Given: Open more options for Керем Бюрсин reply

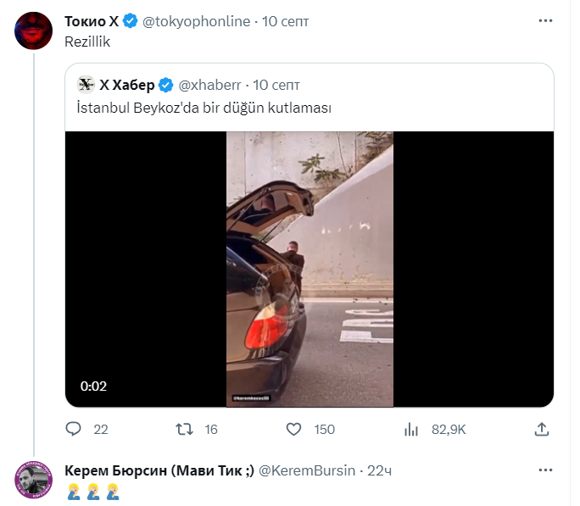Looking at the screenshot, I should 543,470.
